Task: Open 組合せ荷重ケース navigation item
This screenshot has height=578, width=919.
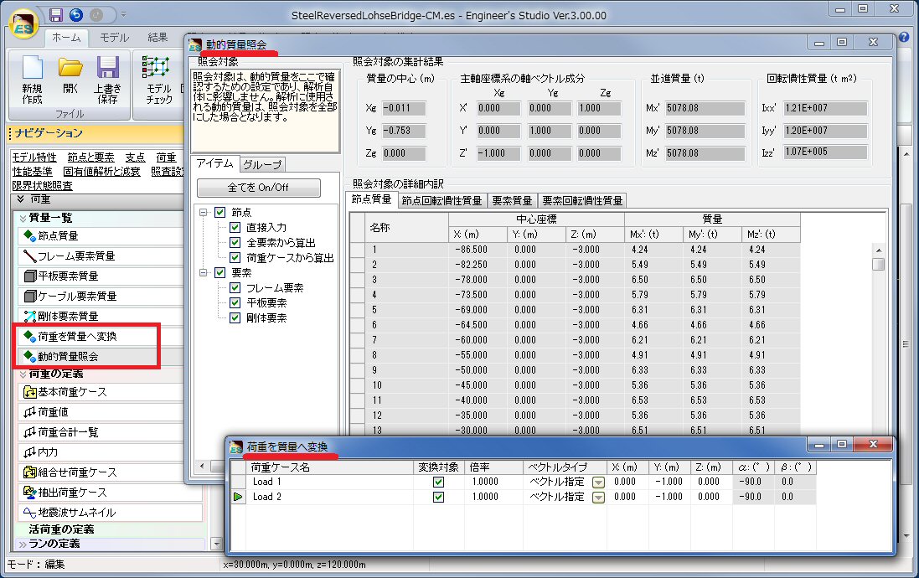Action: tap(101, 472)
